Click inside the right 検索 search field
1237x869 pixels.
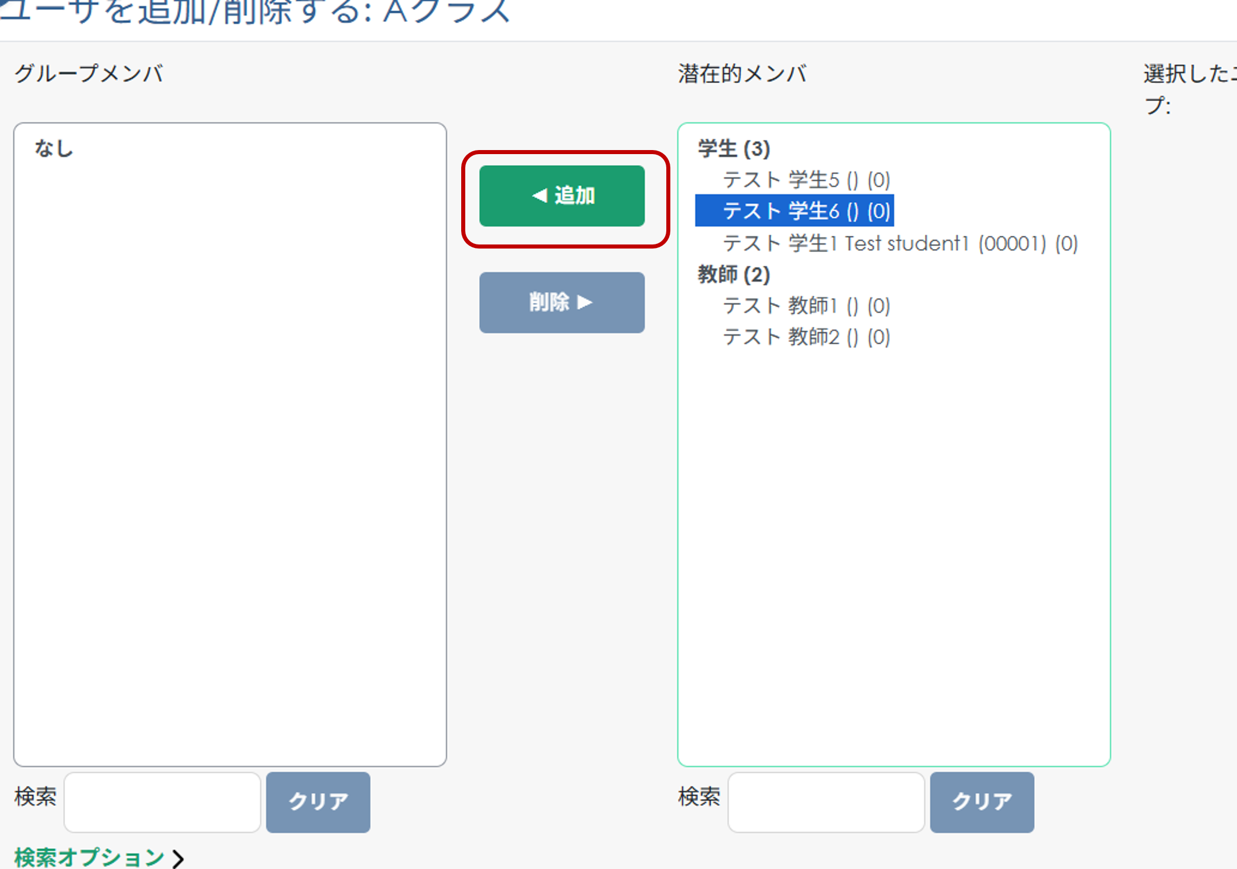826,802
